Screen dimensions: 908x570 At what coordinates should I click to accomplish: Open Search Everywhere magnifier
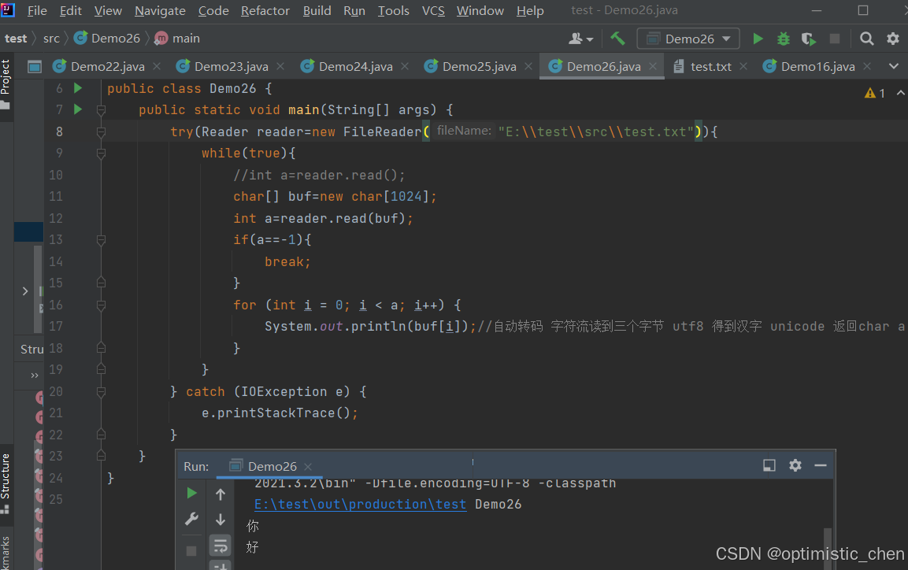867,39
